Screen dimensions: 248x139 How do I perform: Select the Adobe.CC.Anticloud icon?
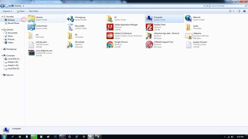click(110, 36)
